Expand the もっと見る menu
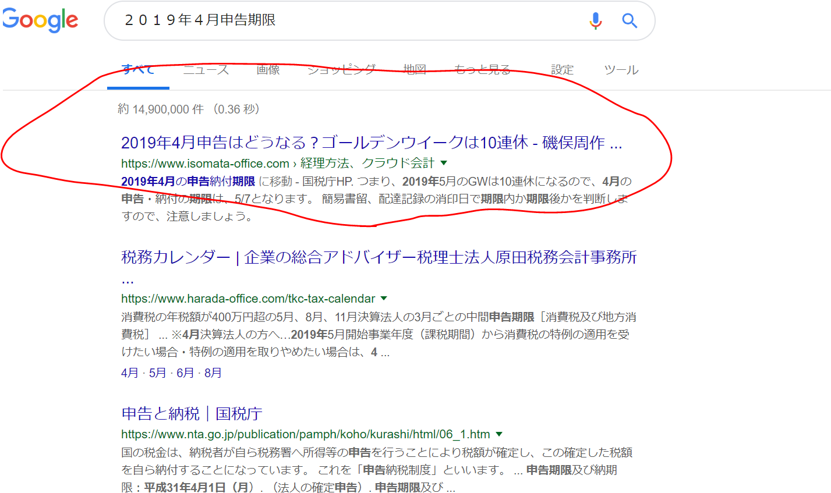The image size is (831, 493). [482, 70]
